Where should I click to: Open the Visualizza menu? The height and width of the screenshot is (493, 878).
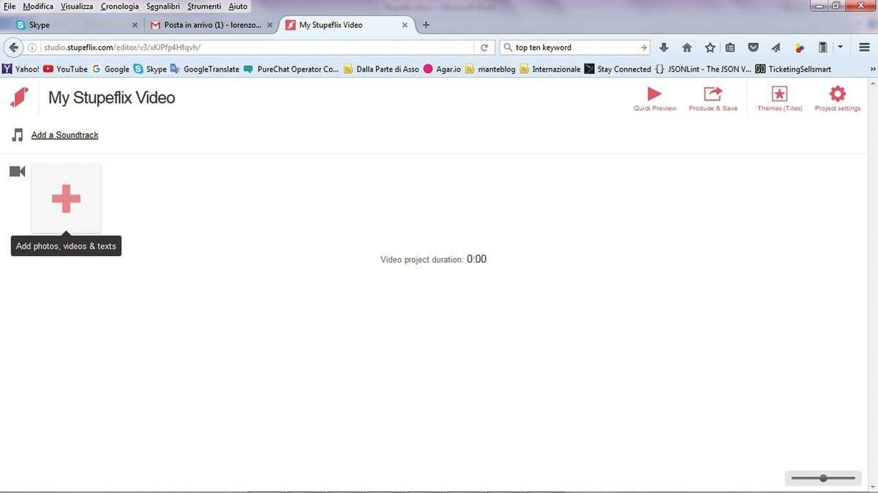pos(77,6)
